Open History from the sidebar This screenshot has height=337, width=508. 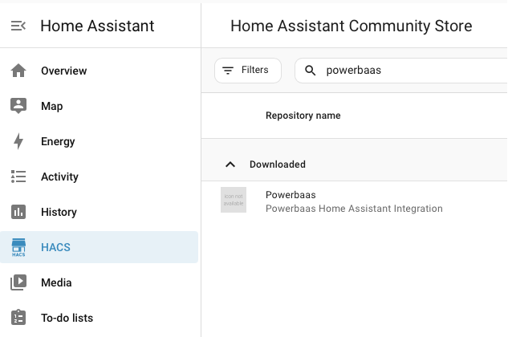point(100,212)
